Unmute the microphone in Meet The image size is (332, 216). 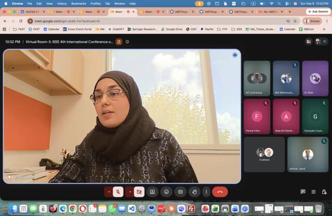coord(118,192)
